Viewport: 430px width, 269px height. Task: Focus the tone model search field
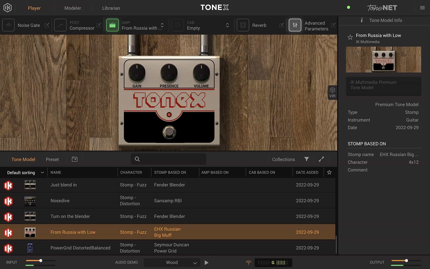[x=168, y=159]
